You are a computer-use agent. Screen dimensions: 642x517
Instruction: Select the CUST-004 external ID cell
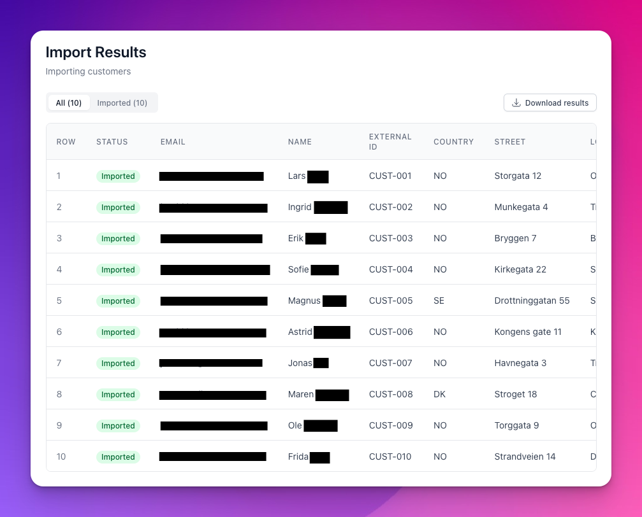[x=391, y=269]
